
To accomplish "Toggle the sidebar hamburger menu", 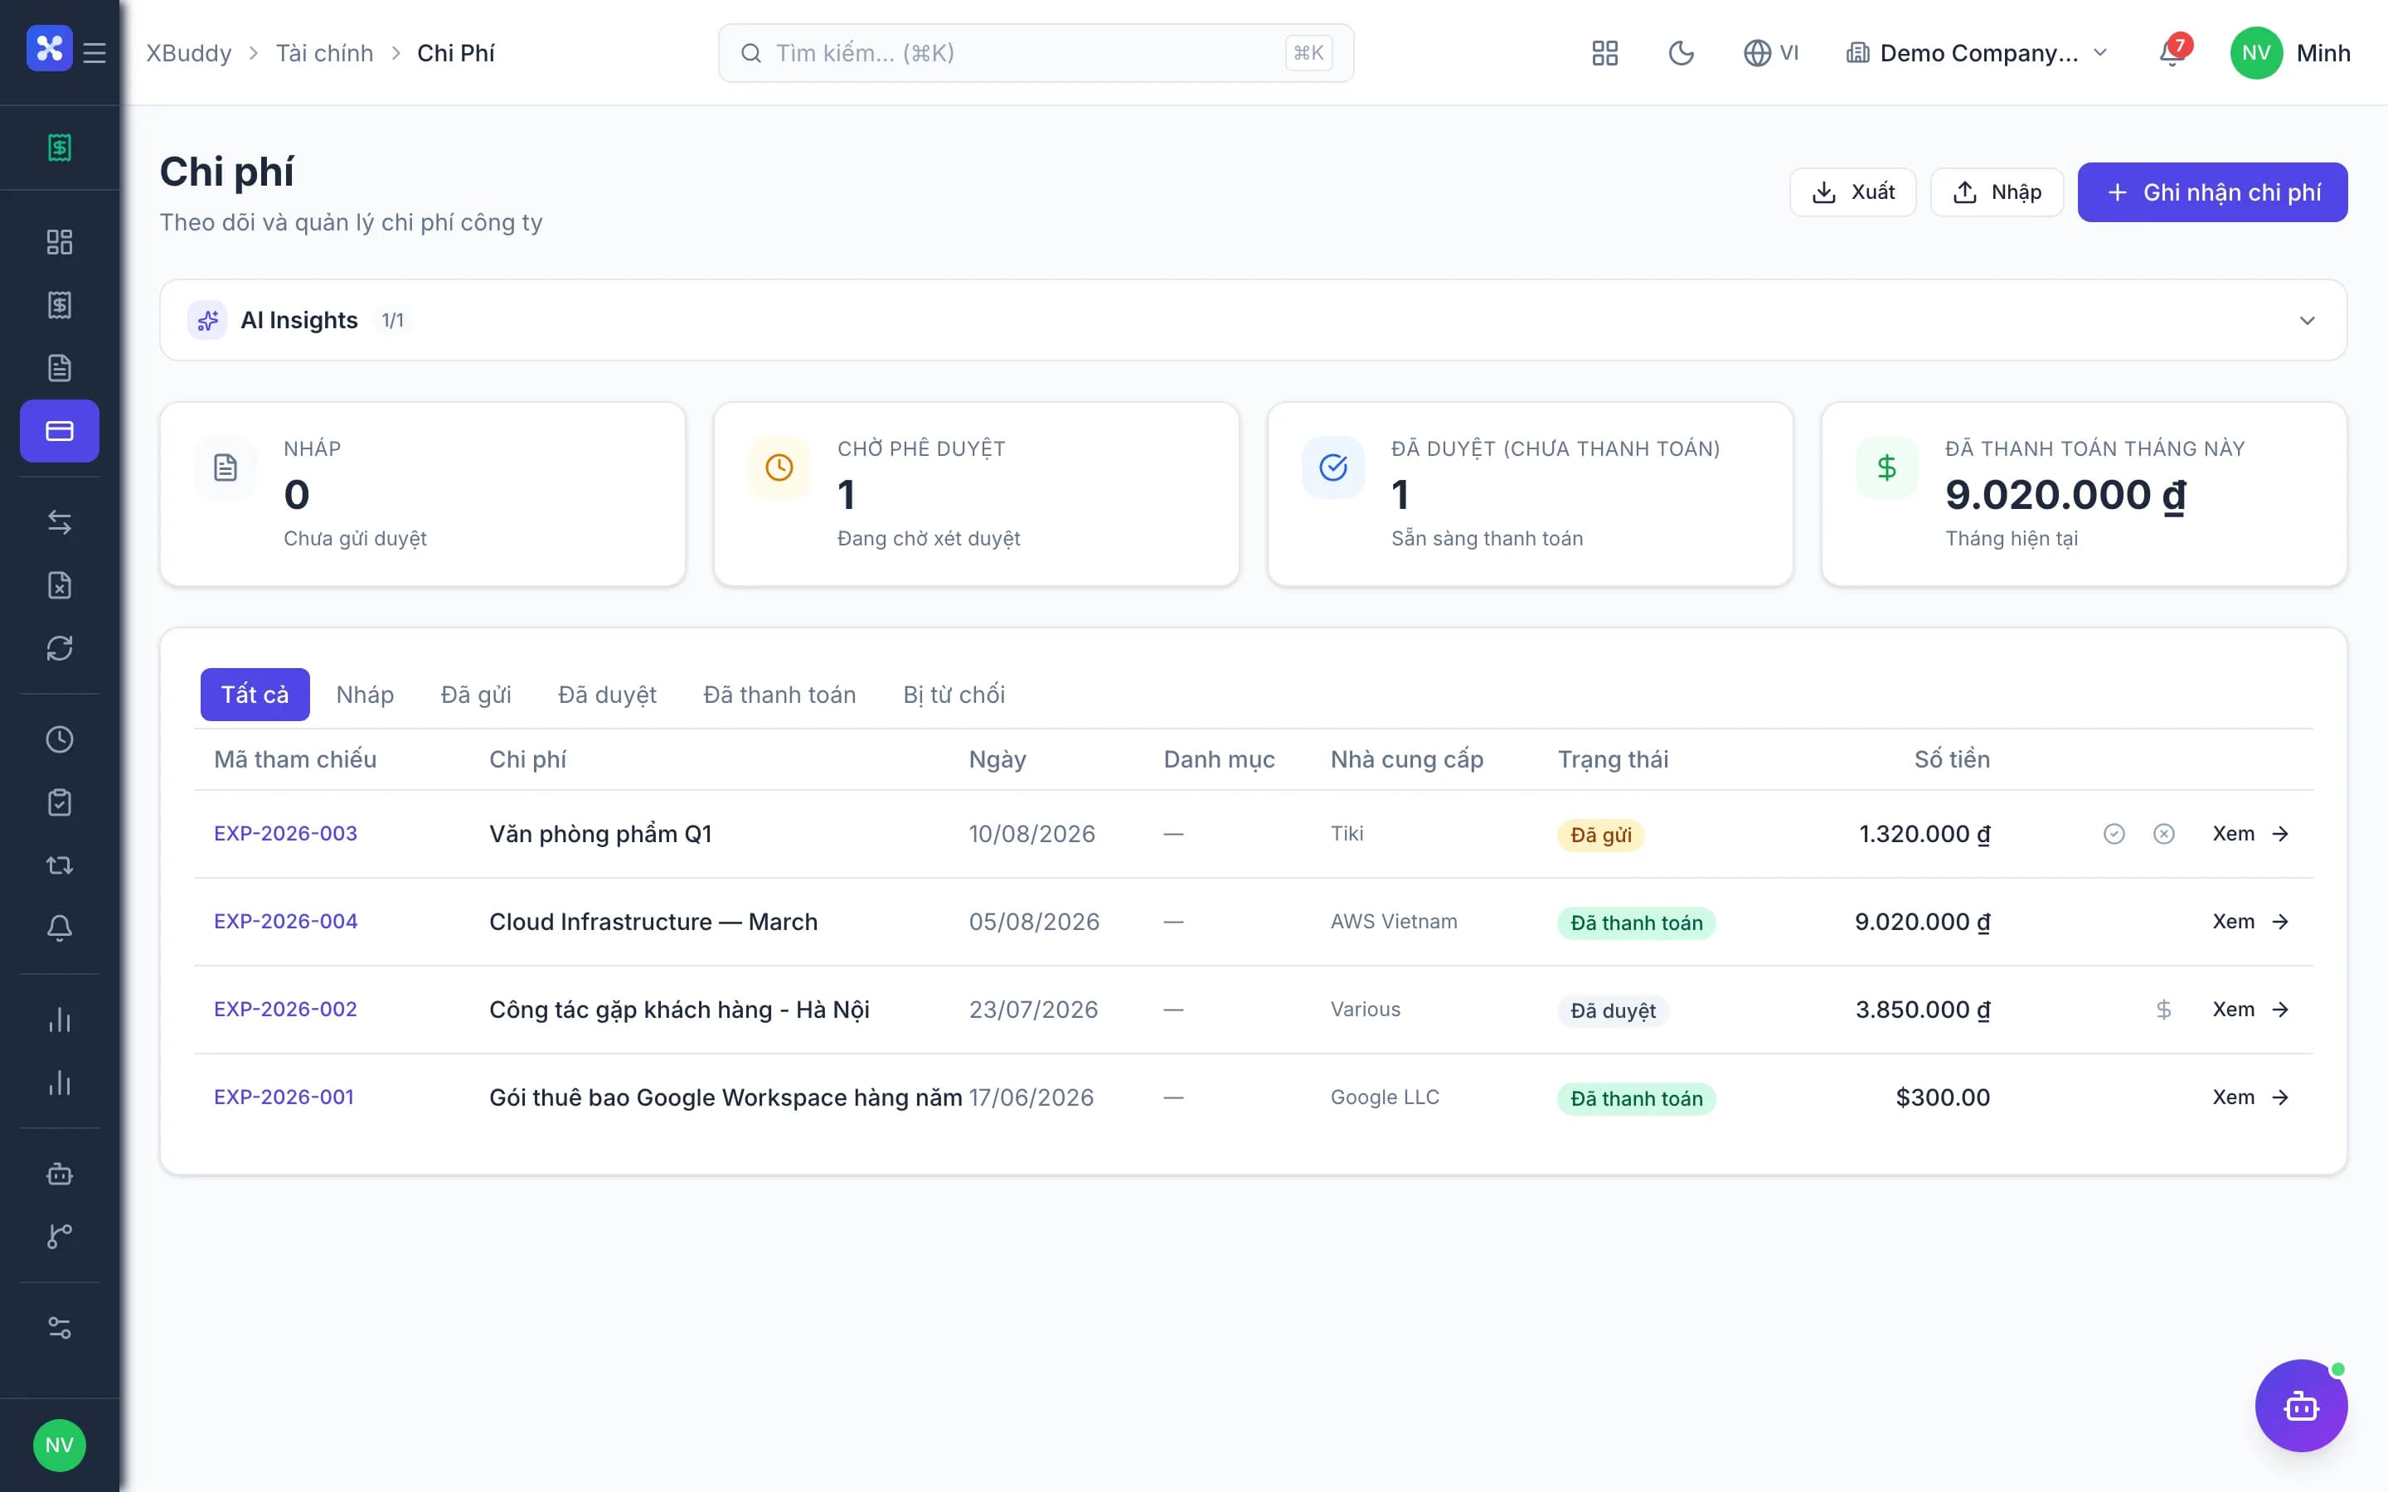I will [x=95, y=52].
